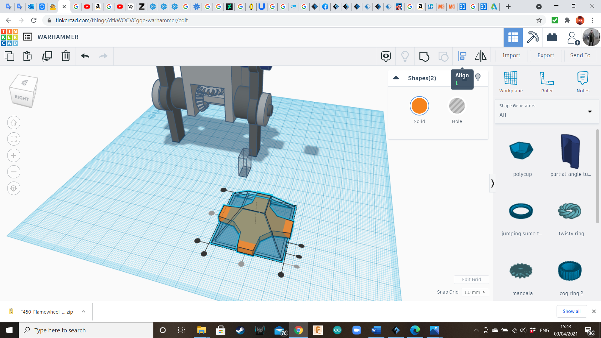Click the Paste tool icon
Viewport: 601px width, 338px height.
[x=28, y=56]
